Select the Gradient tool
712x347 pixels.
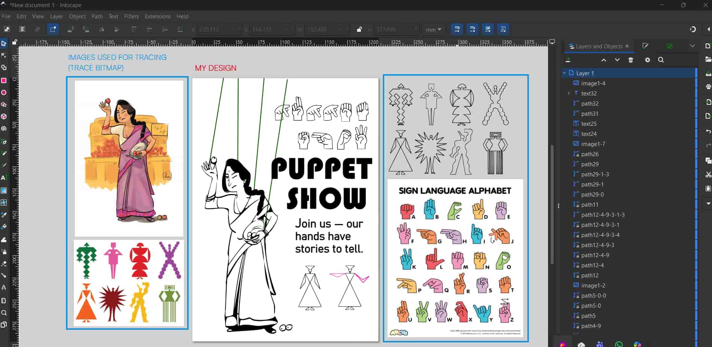(x=4, y=190)
